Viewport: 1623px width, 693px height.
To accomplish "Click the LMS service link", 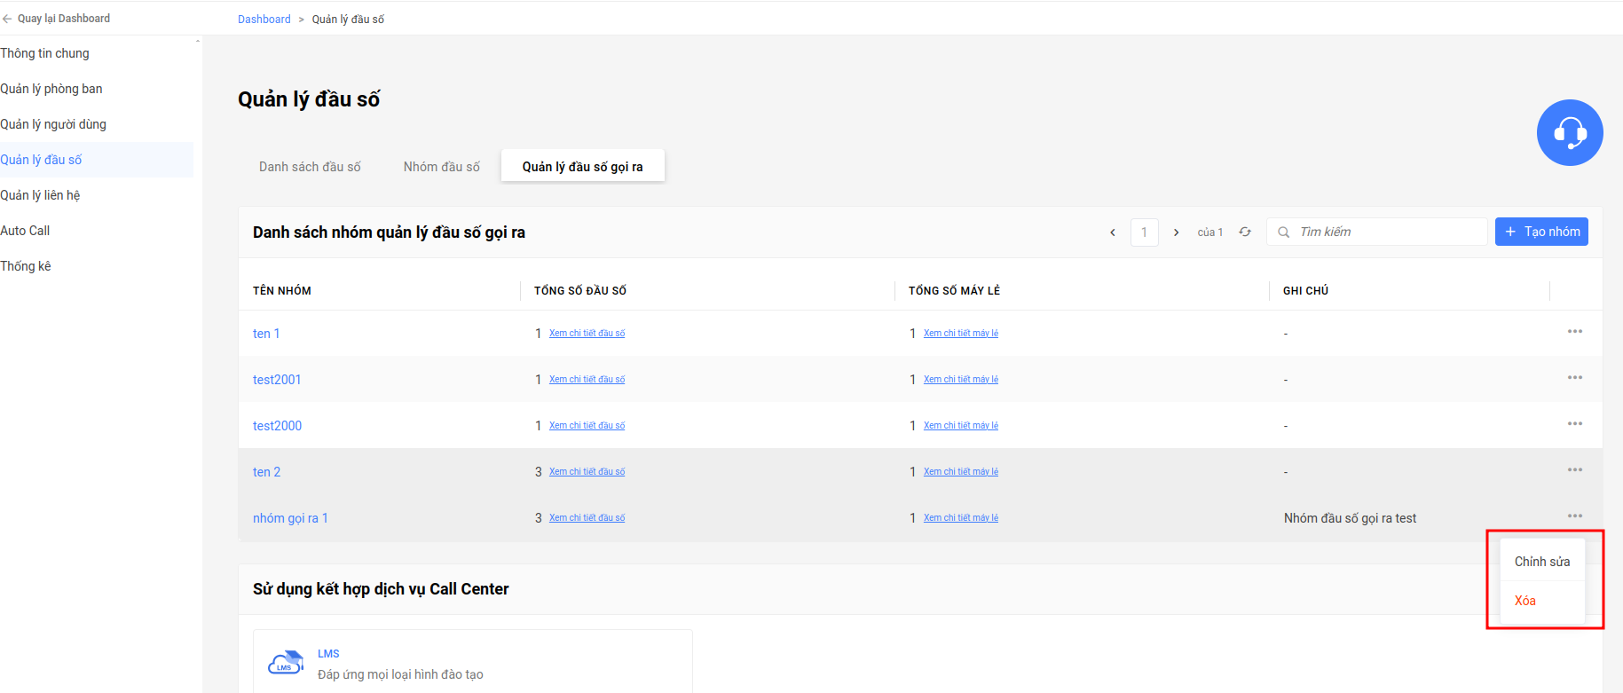I will (x=328, y=654).
